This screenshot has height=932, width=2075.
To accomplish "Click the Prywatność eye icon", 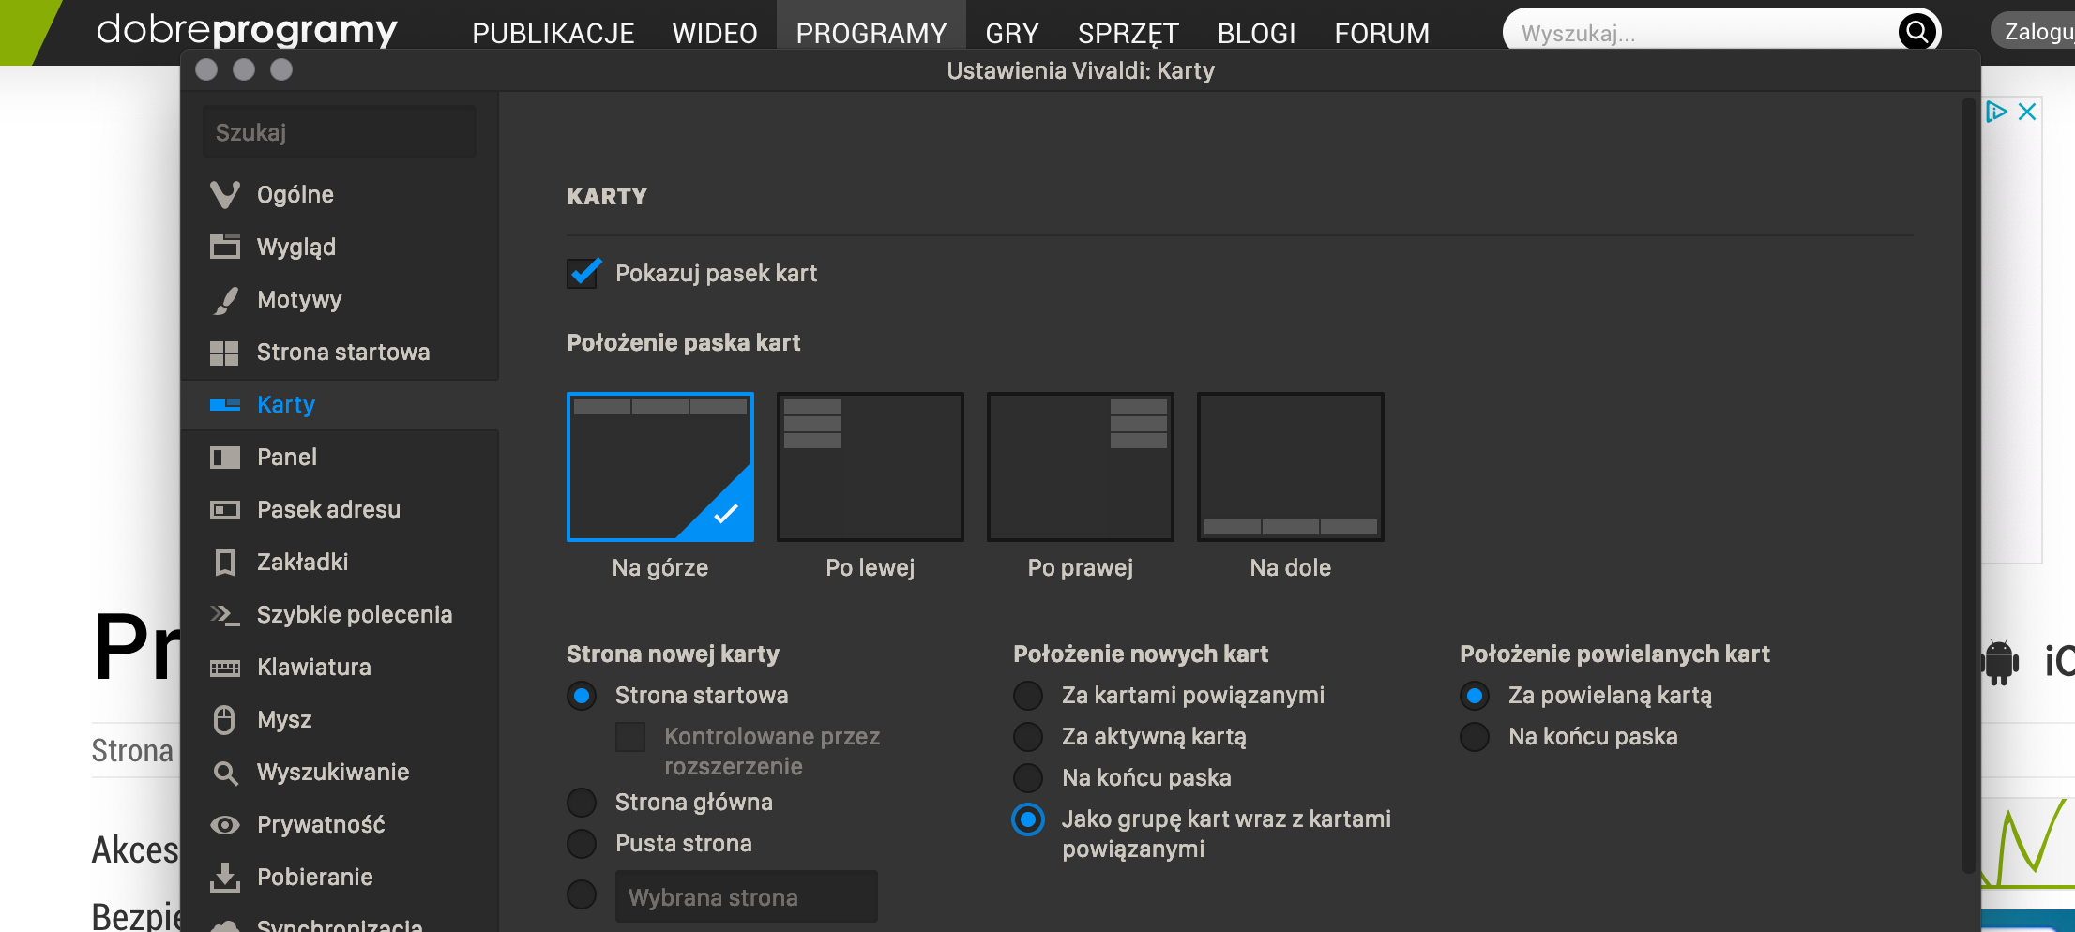I will coord(225,825).
